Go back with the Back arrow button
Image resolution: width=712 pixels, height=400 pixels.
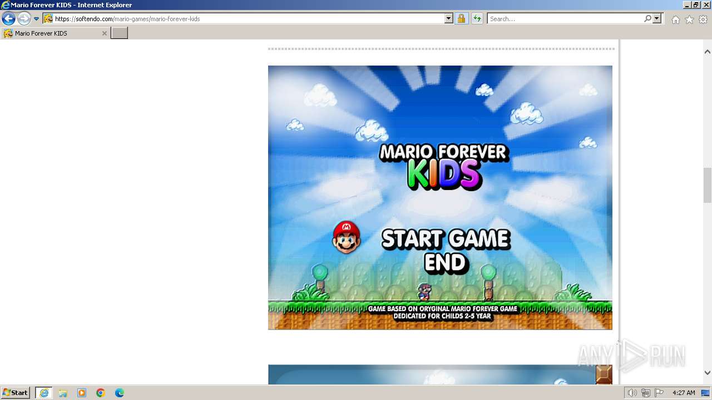[8, 19]
